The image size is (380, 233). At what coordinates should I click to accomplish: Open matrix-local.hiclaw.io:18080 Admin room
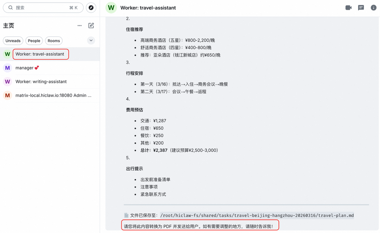point(50,95)
